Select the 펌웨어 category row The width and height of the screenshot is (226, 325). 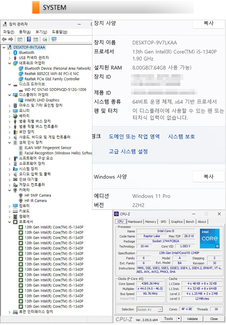coord(21,217)
